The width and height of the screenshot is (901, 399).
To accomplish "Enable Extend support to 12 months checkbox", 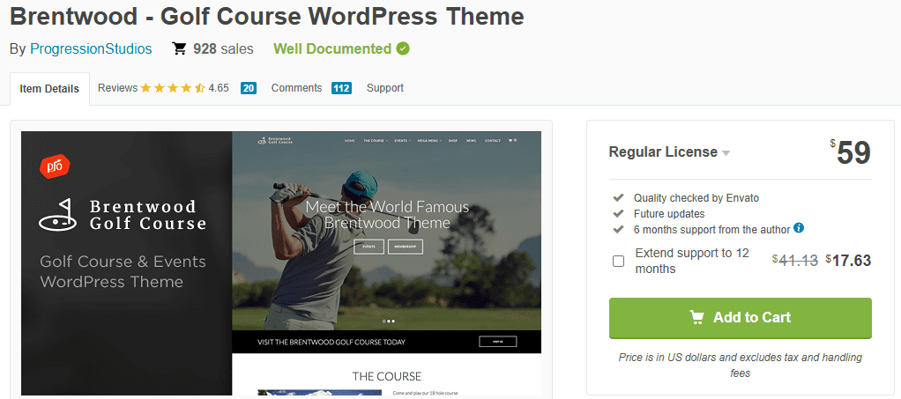I will [x=618, y=262].
